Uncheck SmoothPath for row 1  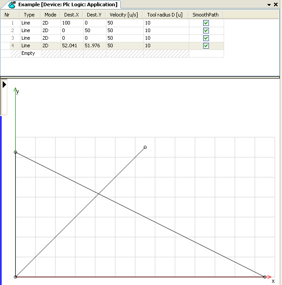[206, 23]
